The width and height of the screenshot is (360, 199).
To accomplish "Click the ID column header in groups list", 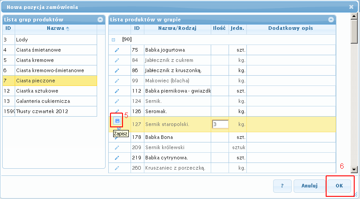I will coord(9,28).
